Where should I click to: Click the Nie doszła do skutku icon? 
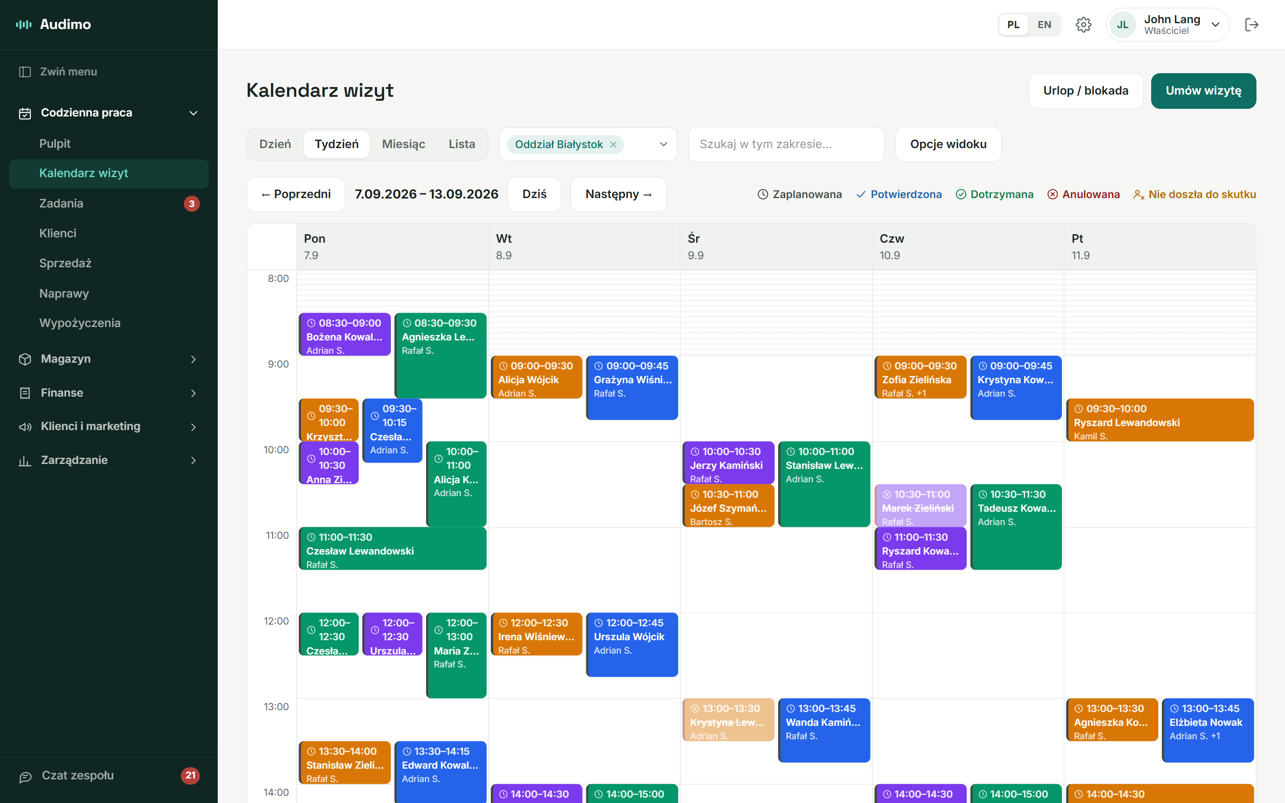pyautogui.click(x=1139, y=195)
